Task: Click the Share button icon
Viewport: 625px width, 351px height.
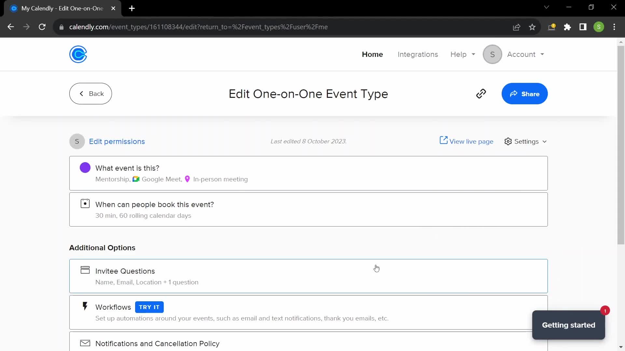Action: (x=515, y=94)
